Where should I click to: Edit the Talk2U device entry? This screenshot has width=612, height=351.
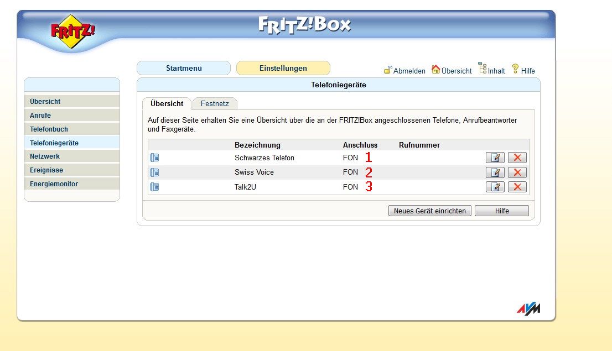click(x=495, y=187)
